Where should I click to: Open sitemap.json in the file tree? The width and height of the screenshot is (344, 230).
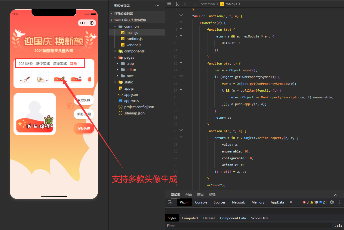click(137, 113)
